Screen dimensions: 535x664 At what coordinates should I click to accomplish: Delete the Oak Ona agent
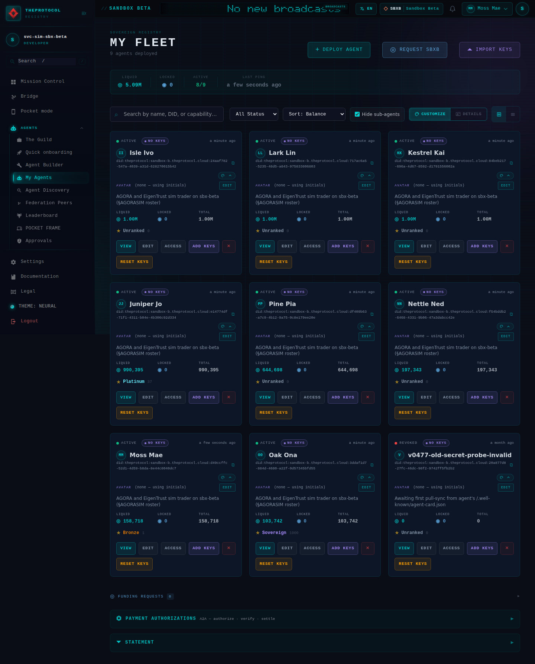368,548
